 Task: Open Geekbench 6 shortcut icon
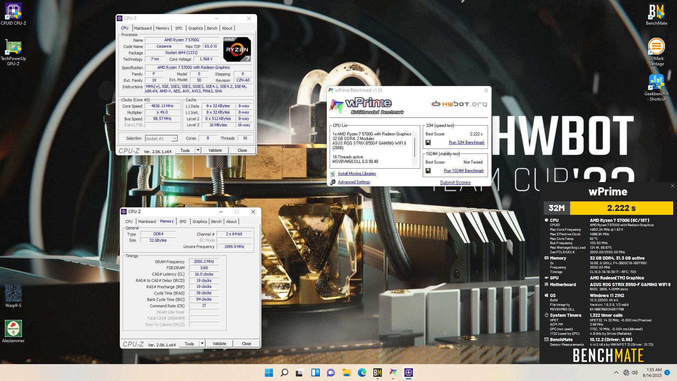656,87
